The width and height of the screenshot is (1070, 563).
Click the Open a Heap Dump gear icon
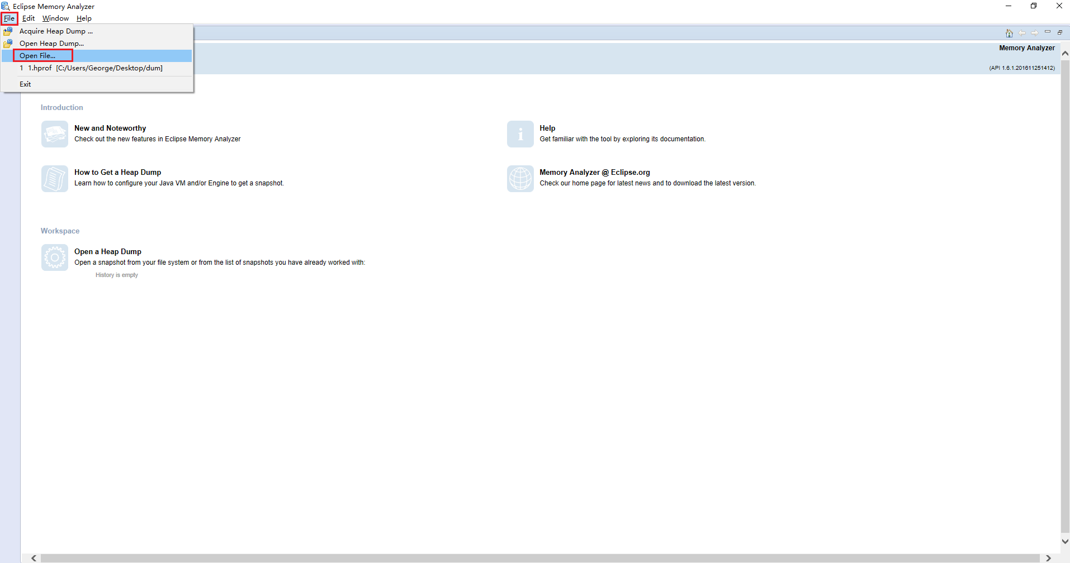point(55,257)
